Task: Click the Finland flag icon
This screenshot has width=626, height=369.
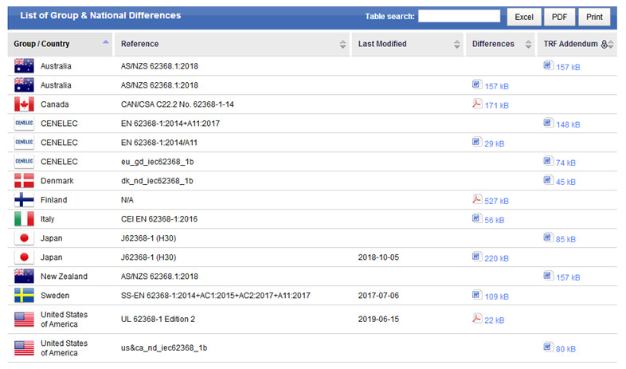Action: click(x=24, y=200)
